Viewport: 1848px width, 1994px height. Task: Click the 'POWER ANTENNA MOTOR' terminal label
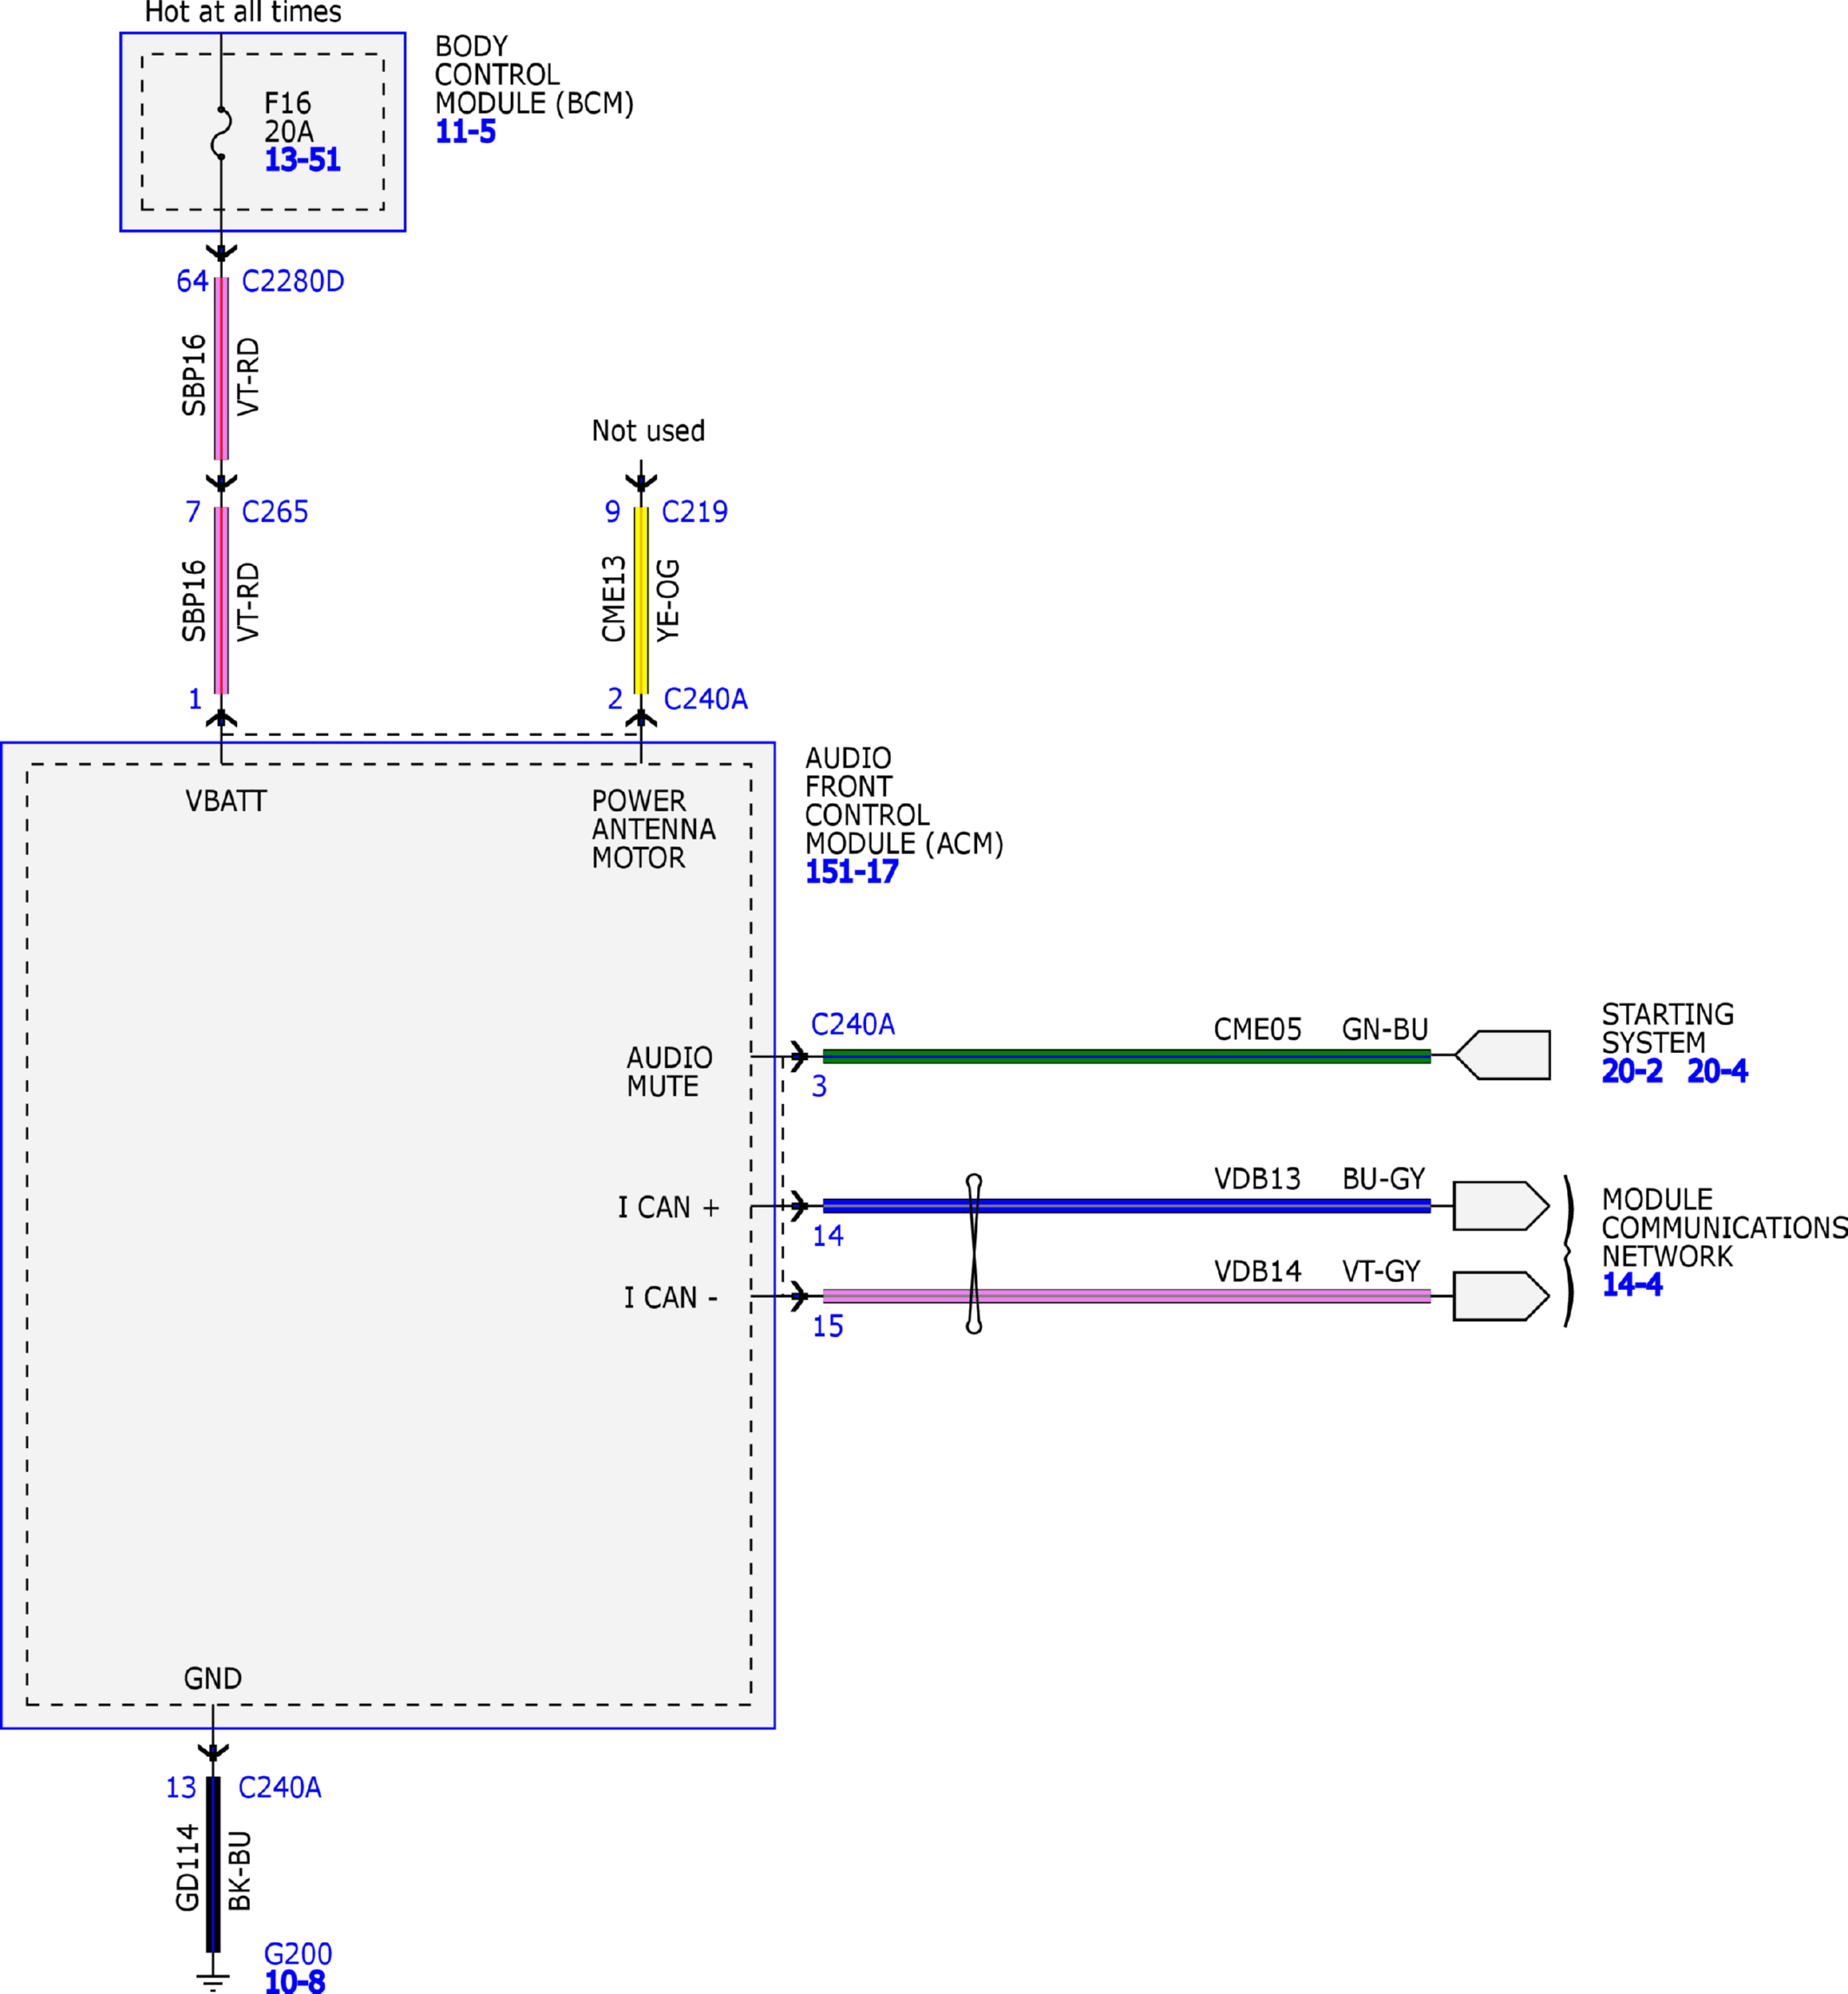pos(654,829)
